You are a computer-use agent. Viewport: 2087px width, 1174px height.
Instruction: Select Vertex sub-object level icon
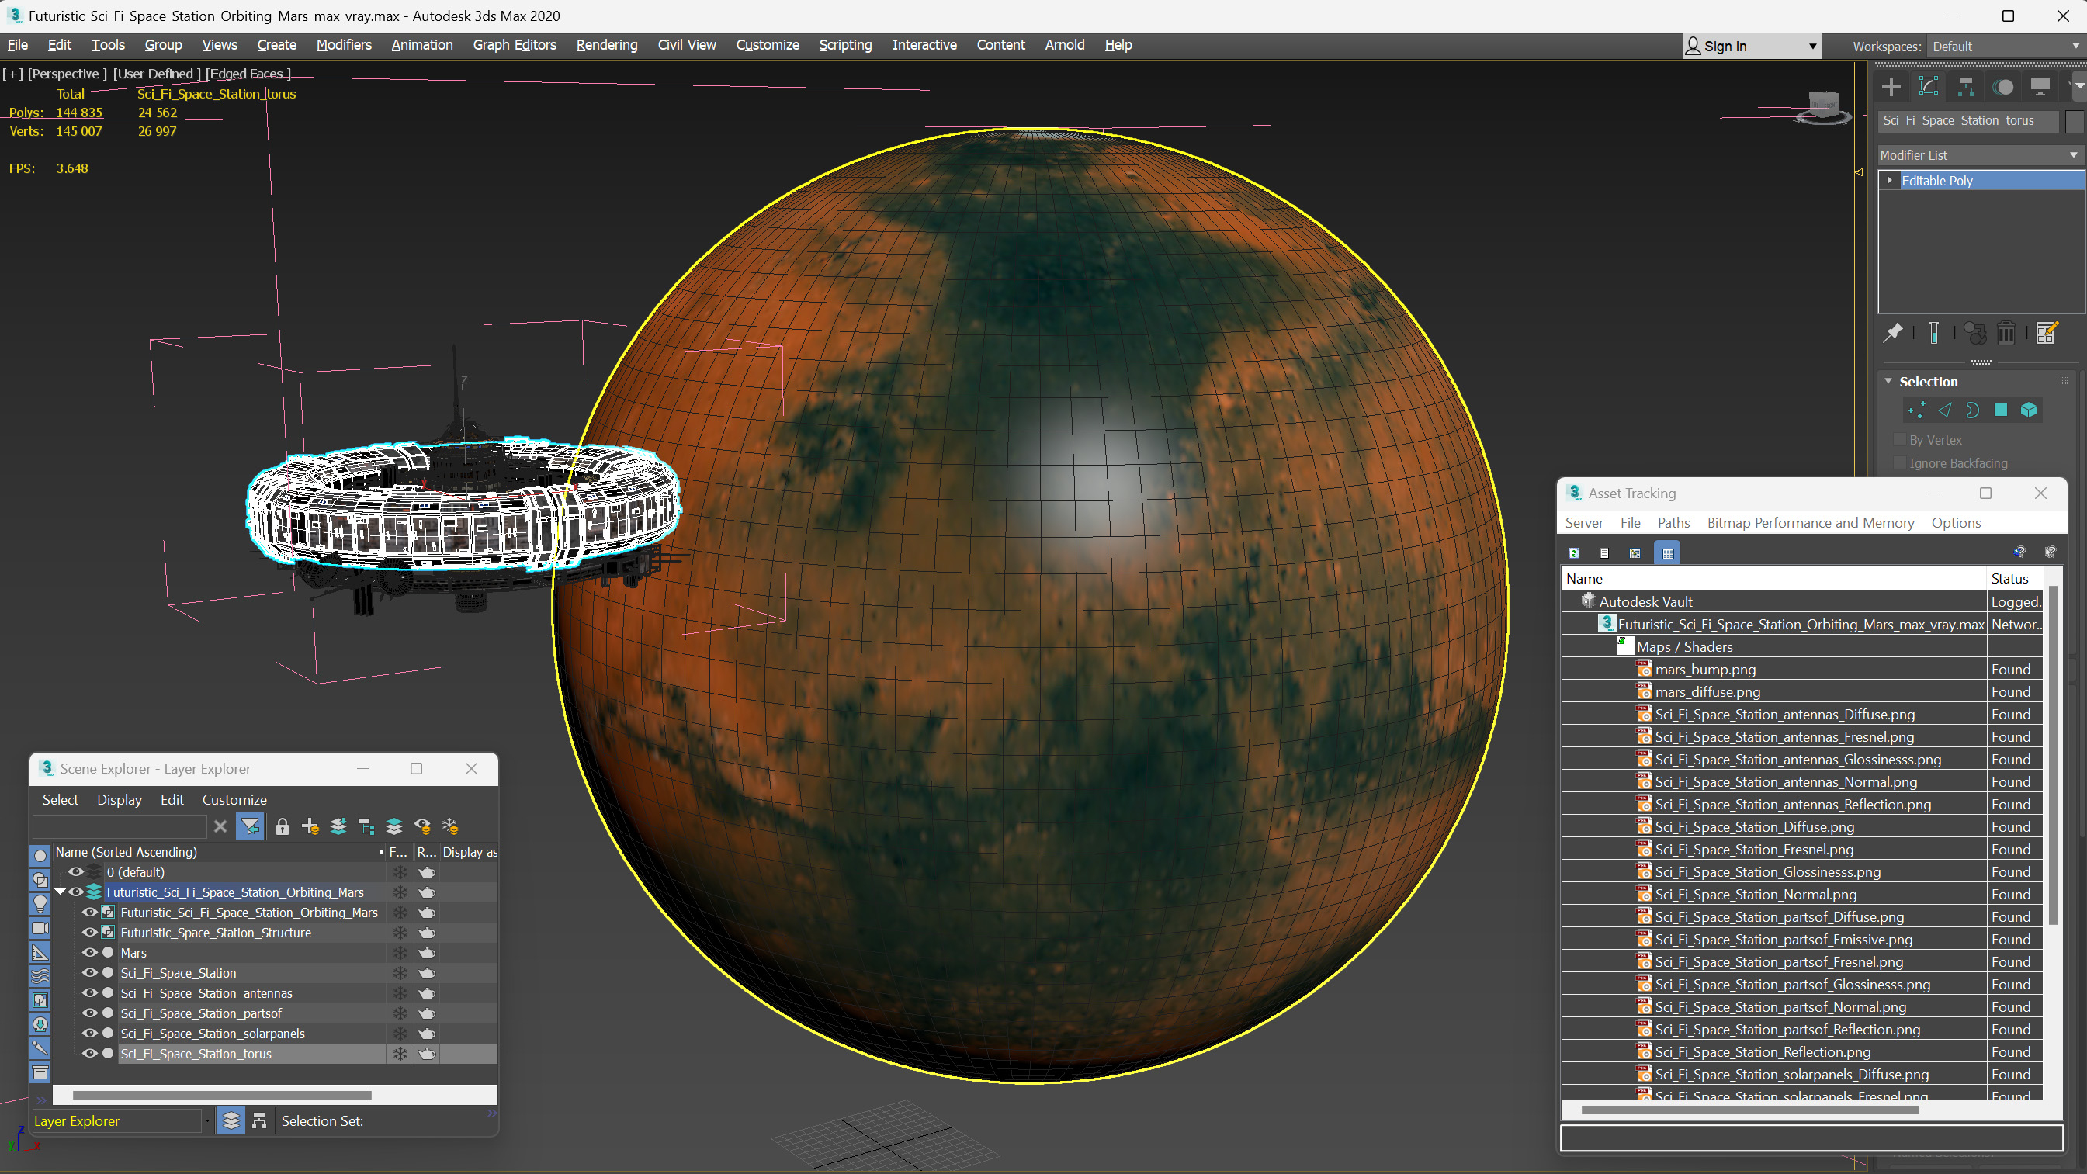pyautogui.click(x=1916, y=410)
